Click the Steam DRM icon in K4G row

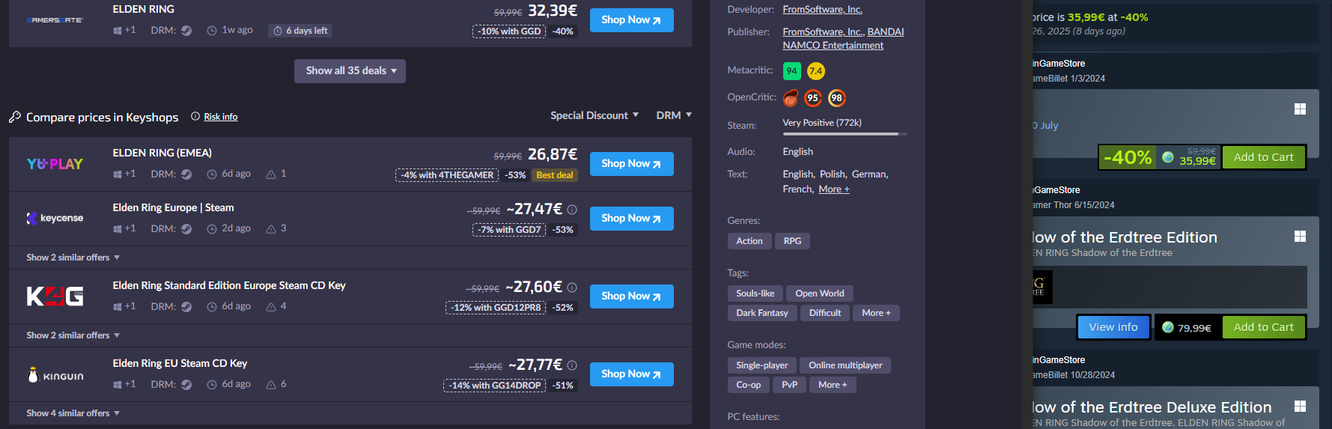coord(186,307)
